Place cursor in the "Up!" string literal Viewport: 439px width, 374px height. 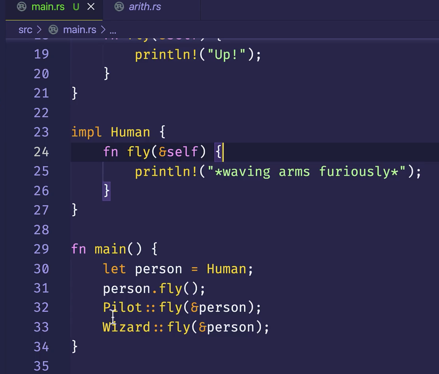pos(226,55)
